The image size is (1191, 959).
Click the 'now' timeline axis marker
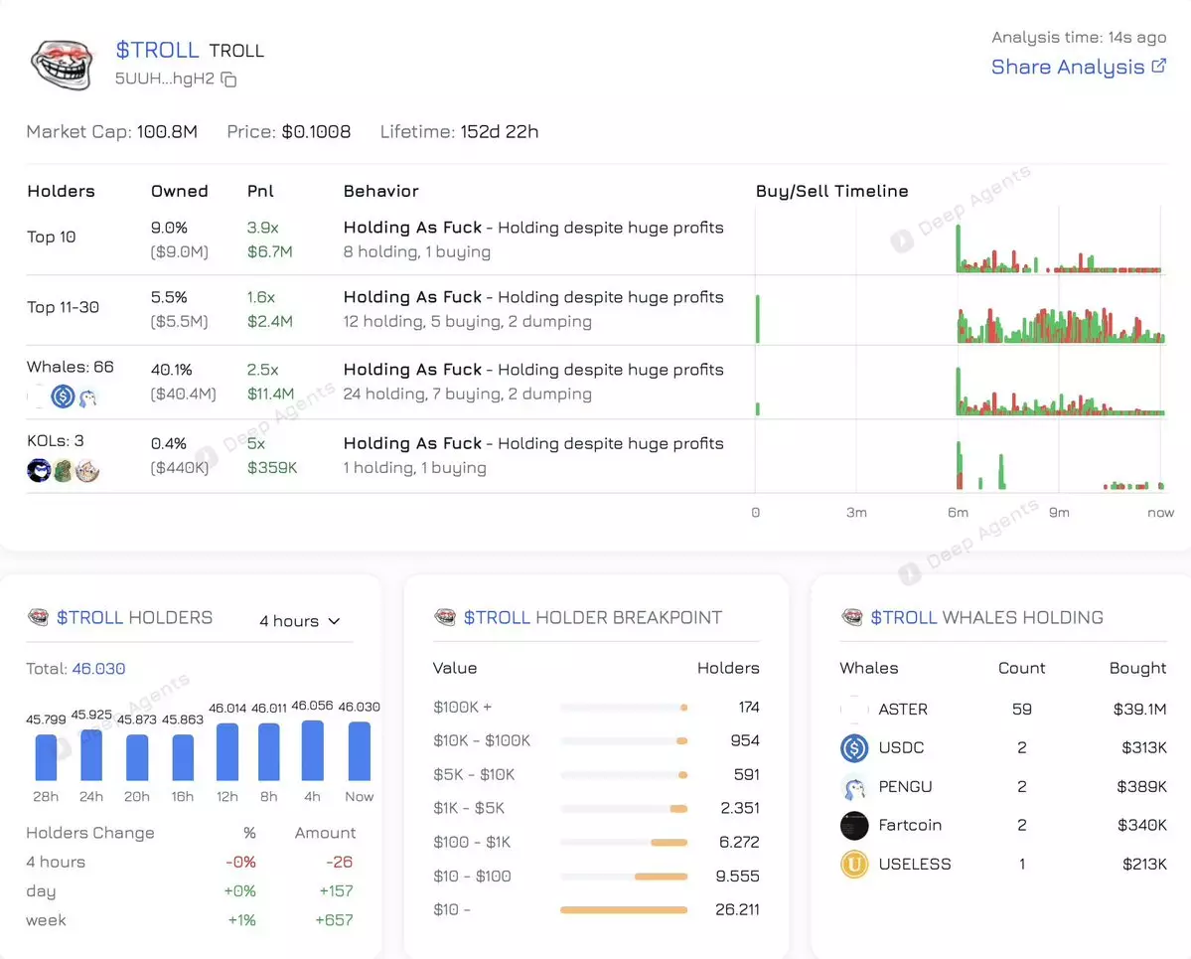click(x=1160, y=513)
